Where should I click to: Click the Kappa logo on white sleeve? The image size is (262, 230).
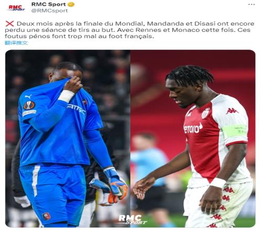(232, 111)
